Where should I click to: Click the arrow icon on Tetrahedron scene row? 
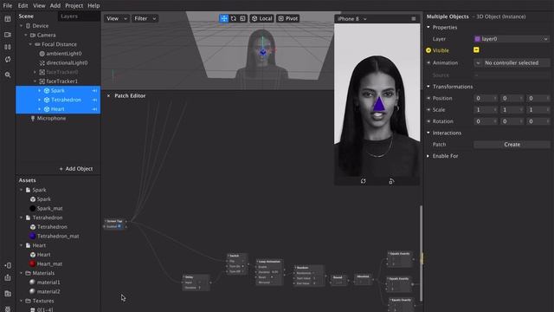pos(94,101)
